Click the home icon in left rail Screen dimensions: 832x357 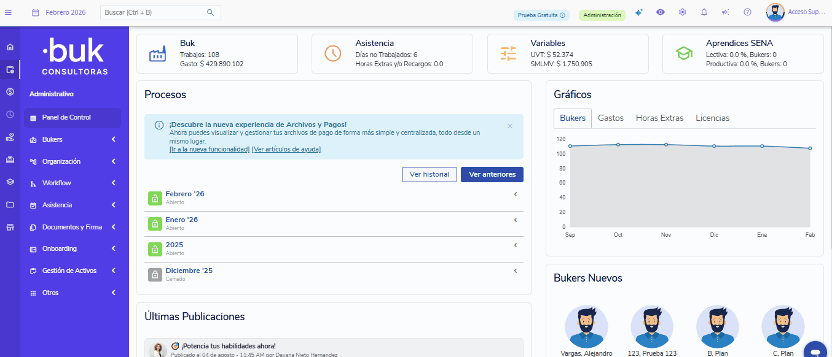click(x=10, y=47)
